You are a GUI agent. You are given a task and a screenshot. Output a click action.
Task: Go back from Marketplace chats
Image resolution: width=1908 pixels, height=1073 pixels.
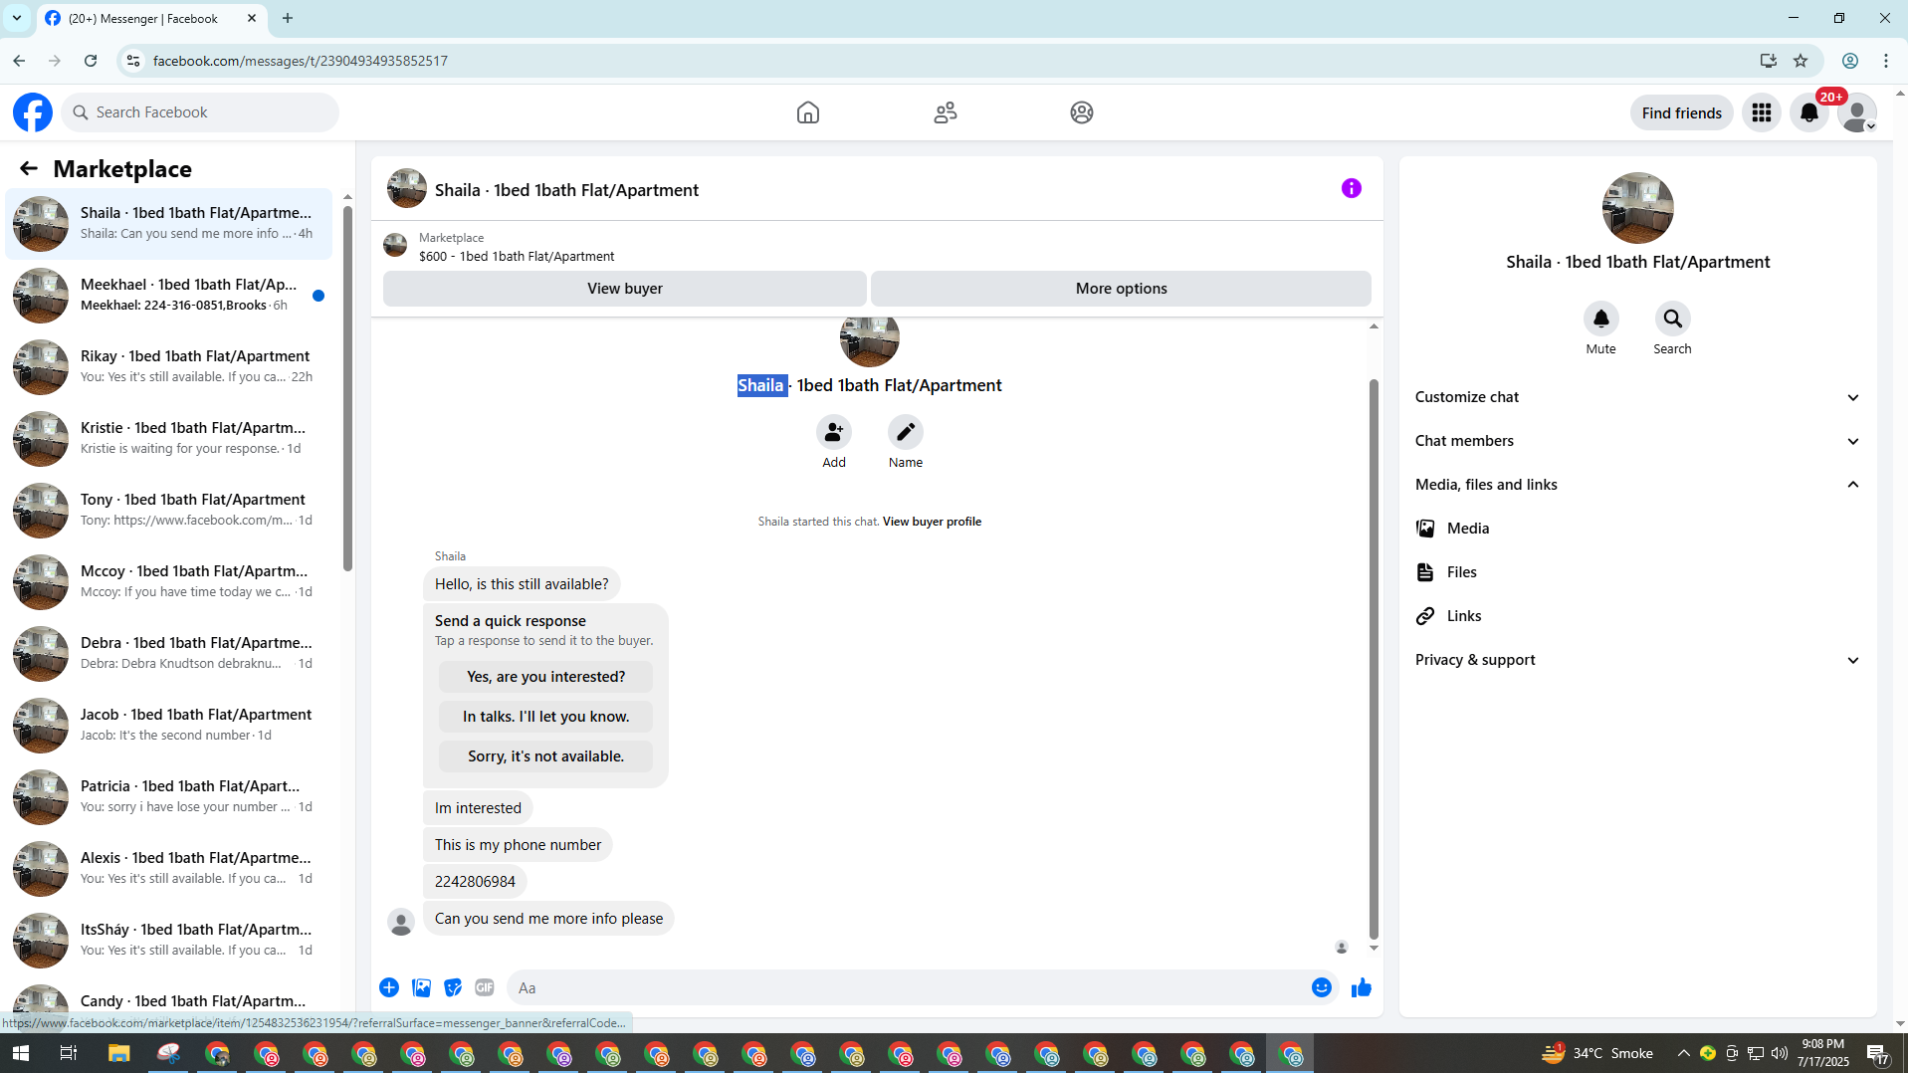tap(29, 169)
